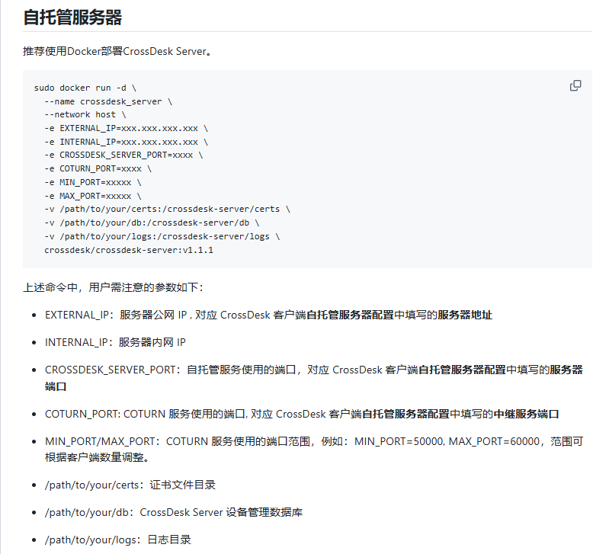Click the '/path/to/your/certs：证书文件目录' bullet

tap(130, 485)
